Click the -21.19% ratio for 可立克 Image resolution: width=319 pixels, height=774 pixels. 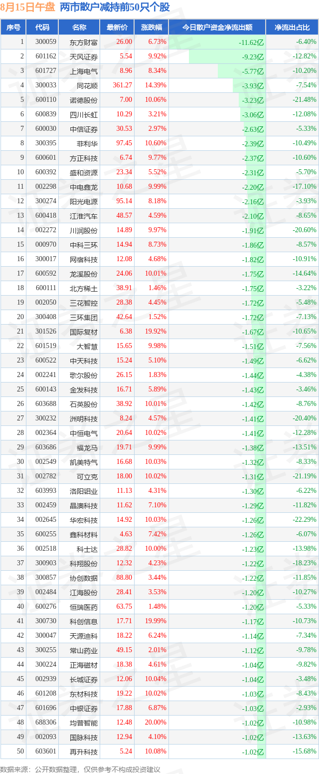click(x=305, y=476)
